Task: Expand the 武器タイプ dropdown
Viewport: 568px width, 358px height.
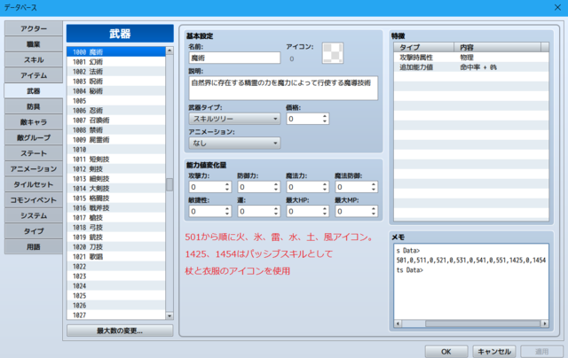Action: tap(234, 119)
